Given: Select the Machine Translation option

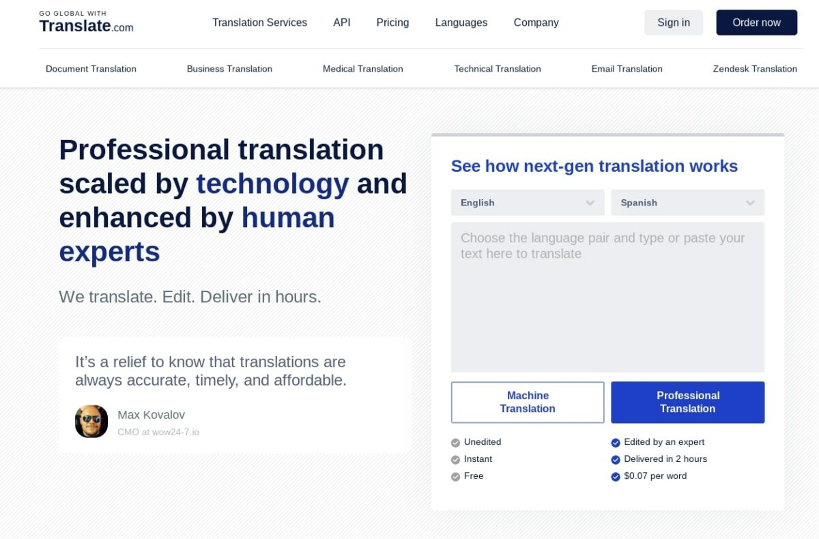Looking at the screenshot, I should 527,402.
